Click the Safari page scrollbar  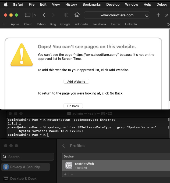pos(169,65)
